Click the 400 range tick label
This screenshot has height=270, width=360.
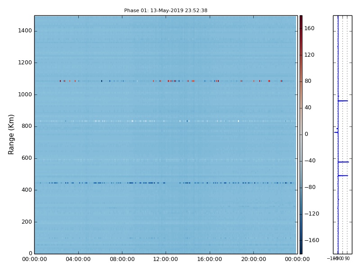pyautogui.click(x=27, y=190)
